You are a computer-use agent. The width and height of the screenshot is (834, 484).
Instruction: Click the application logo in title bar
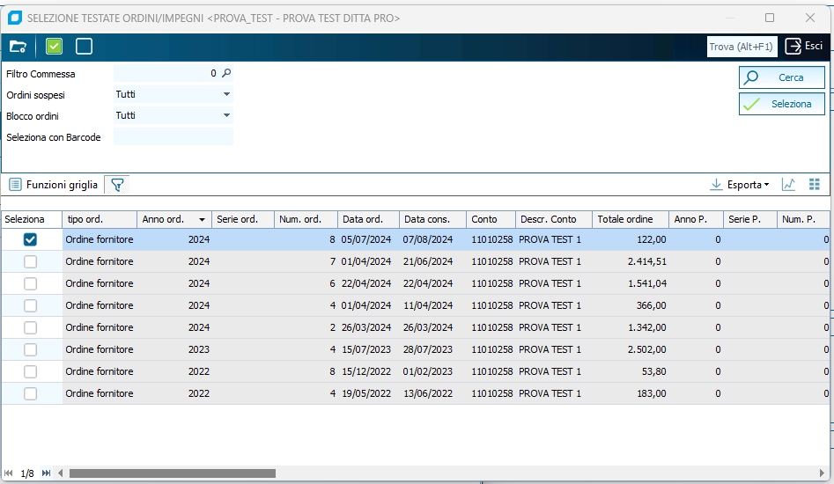[x=15, y=18]
